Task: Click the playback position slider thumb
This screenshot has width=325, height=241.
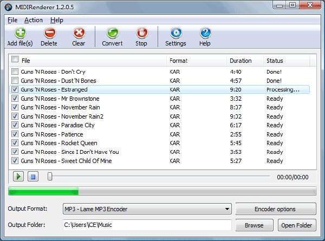Action: point(50,177)
